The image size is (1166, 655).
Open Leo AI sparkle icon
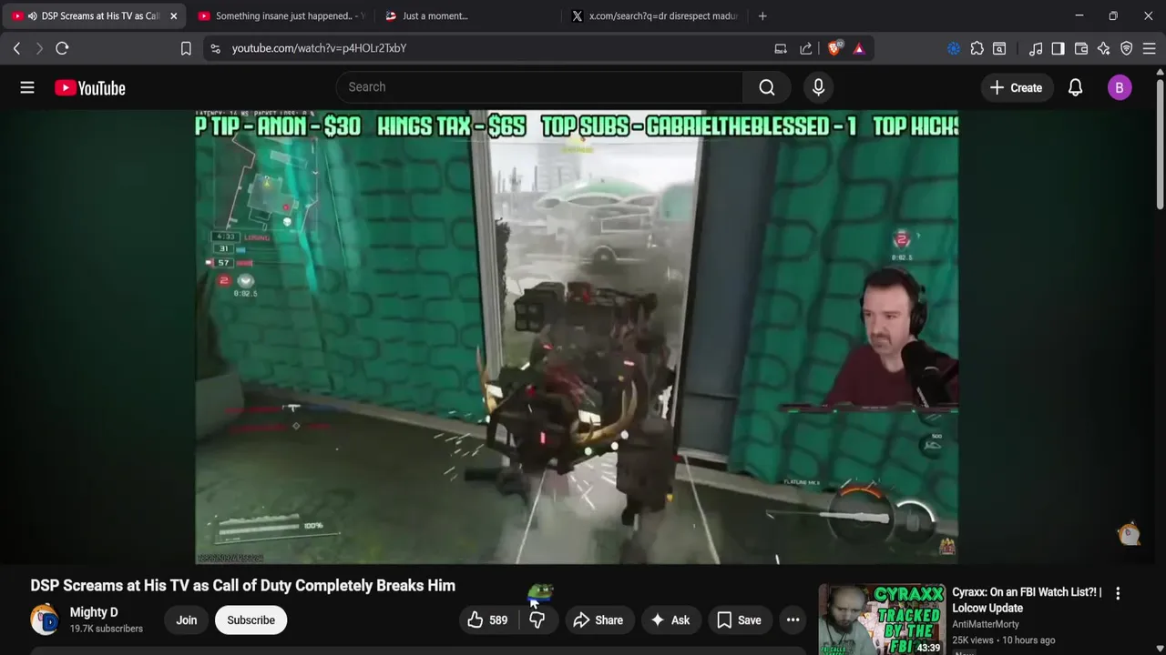click(1104, 48)
